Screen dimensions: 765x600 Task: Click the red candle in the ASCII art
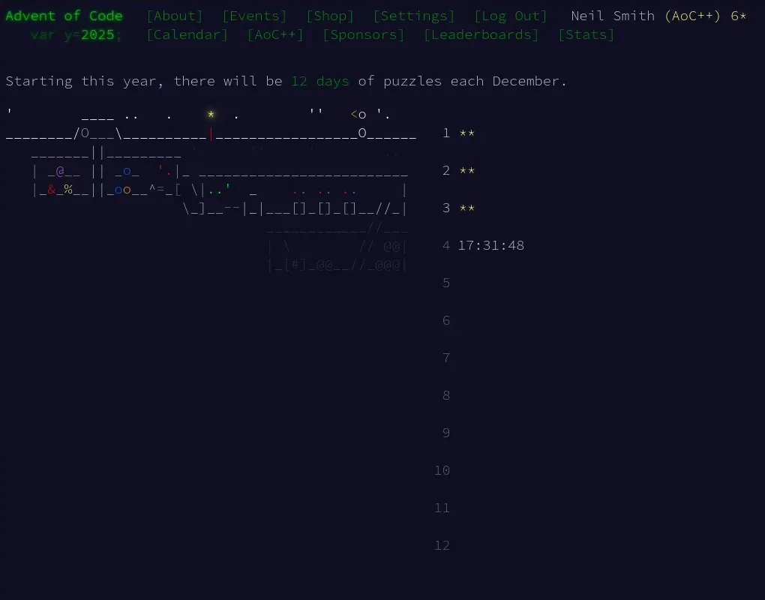(211, 135)
